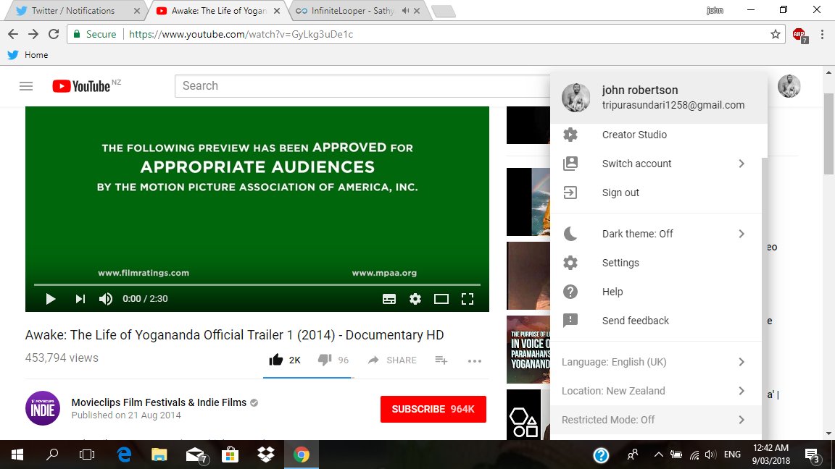
Task: Open Yogananda In Voice Of thumbnail
Action: tap(528, 350)
